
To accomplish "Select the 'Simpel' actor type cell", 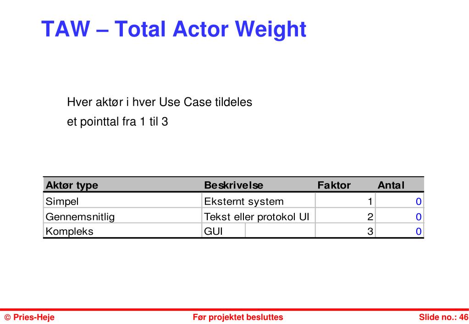I will (122, 201).
